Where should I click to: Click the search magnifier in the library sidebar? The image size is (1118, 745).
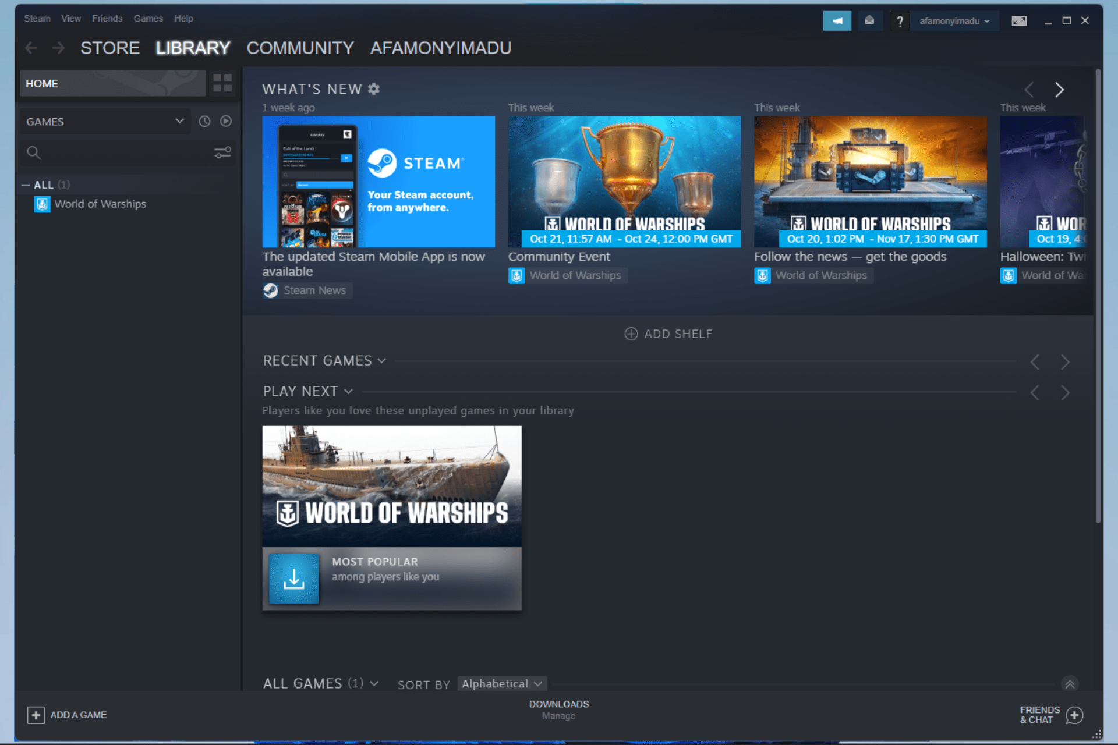[34, 152]
